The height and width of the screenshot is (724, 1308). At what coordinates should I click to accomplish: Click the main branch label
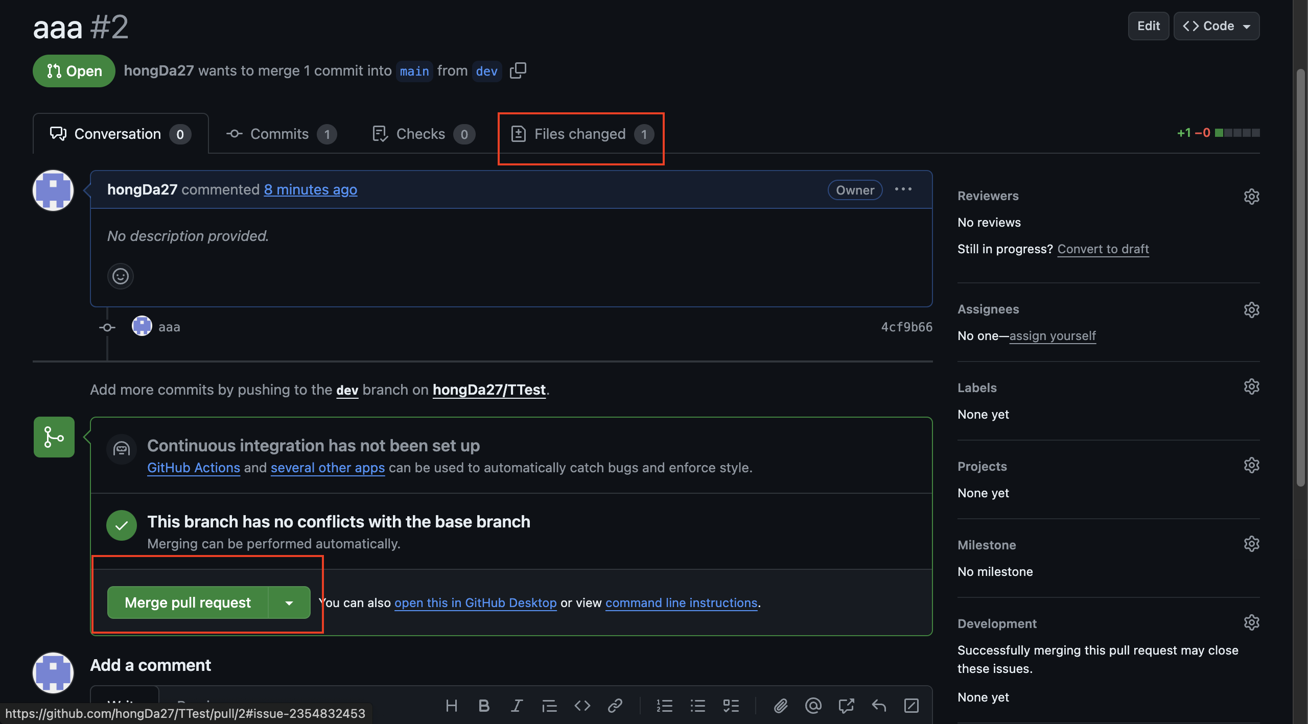click(x=414, y=71)
